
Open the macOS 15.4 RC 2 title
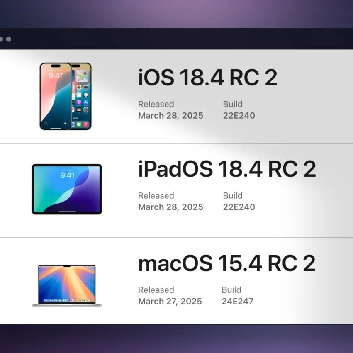tap(227, 263)
